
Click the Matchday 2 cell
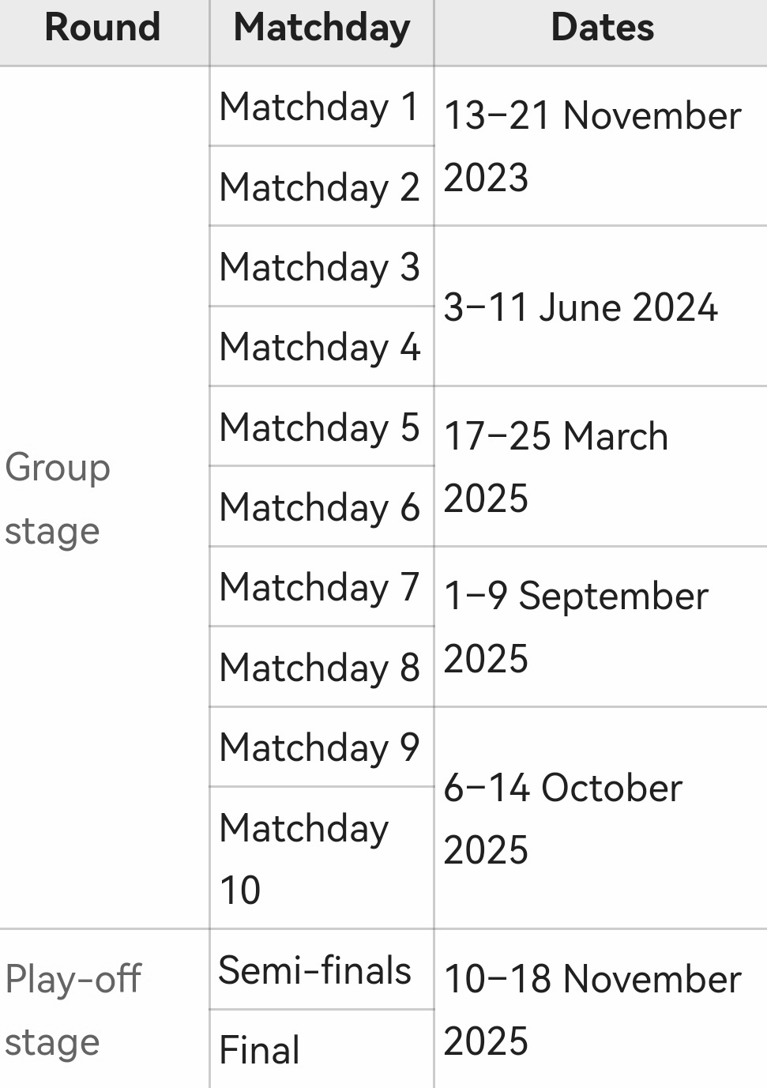(319, 187)
